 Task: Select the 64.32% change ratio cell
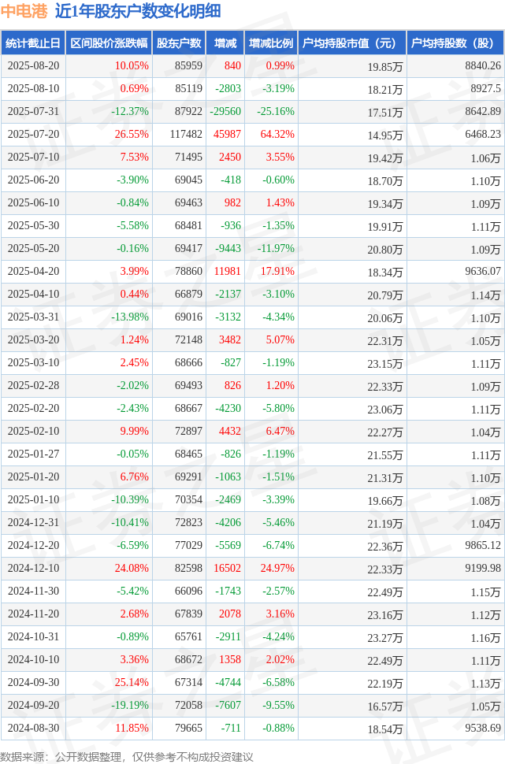277,134
